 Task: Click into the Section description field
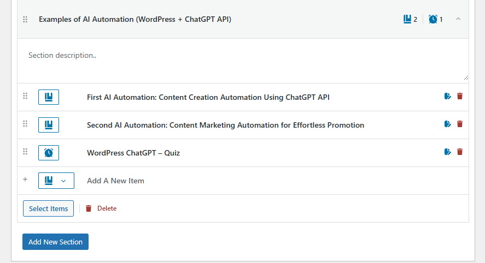[x=243, y=61]
